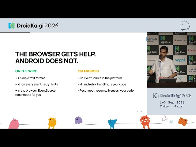Click "- No EventSource in the platform"

(x=100, y=78)
